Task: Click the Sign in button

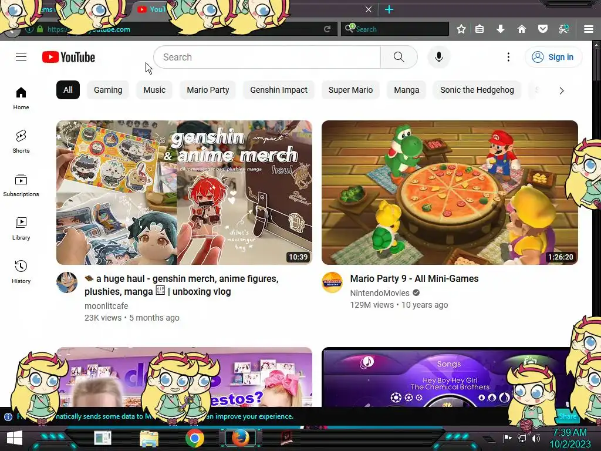Action: point(553,57)
